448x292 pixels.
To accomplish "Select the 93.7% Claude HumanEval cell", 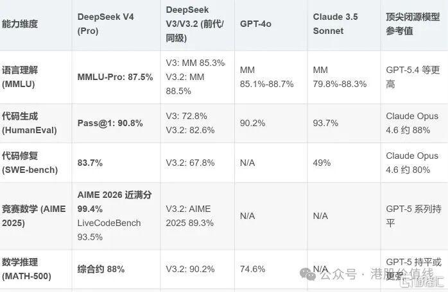I will coord(325,123).
